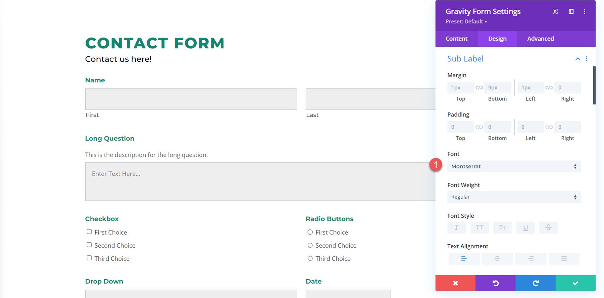Switch to the Advanced tab
Viewport: 604px width, 298px height.
coord(540,39)
